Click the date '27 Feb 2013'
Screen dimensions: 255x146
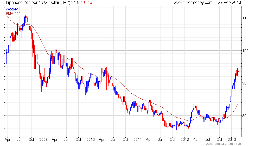pos(229,2)
